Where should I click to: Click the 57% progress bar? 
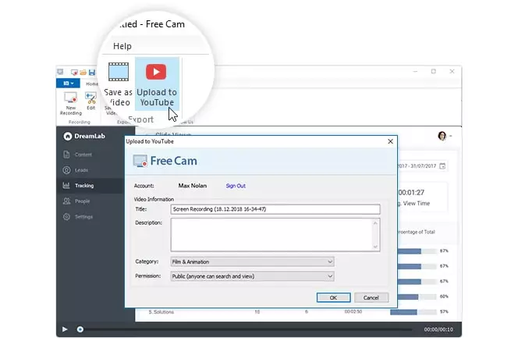[413, 312]
